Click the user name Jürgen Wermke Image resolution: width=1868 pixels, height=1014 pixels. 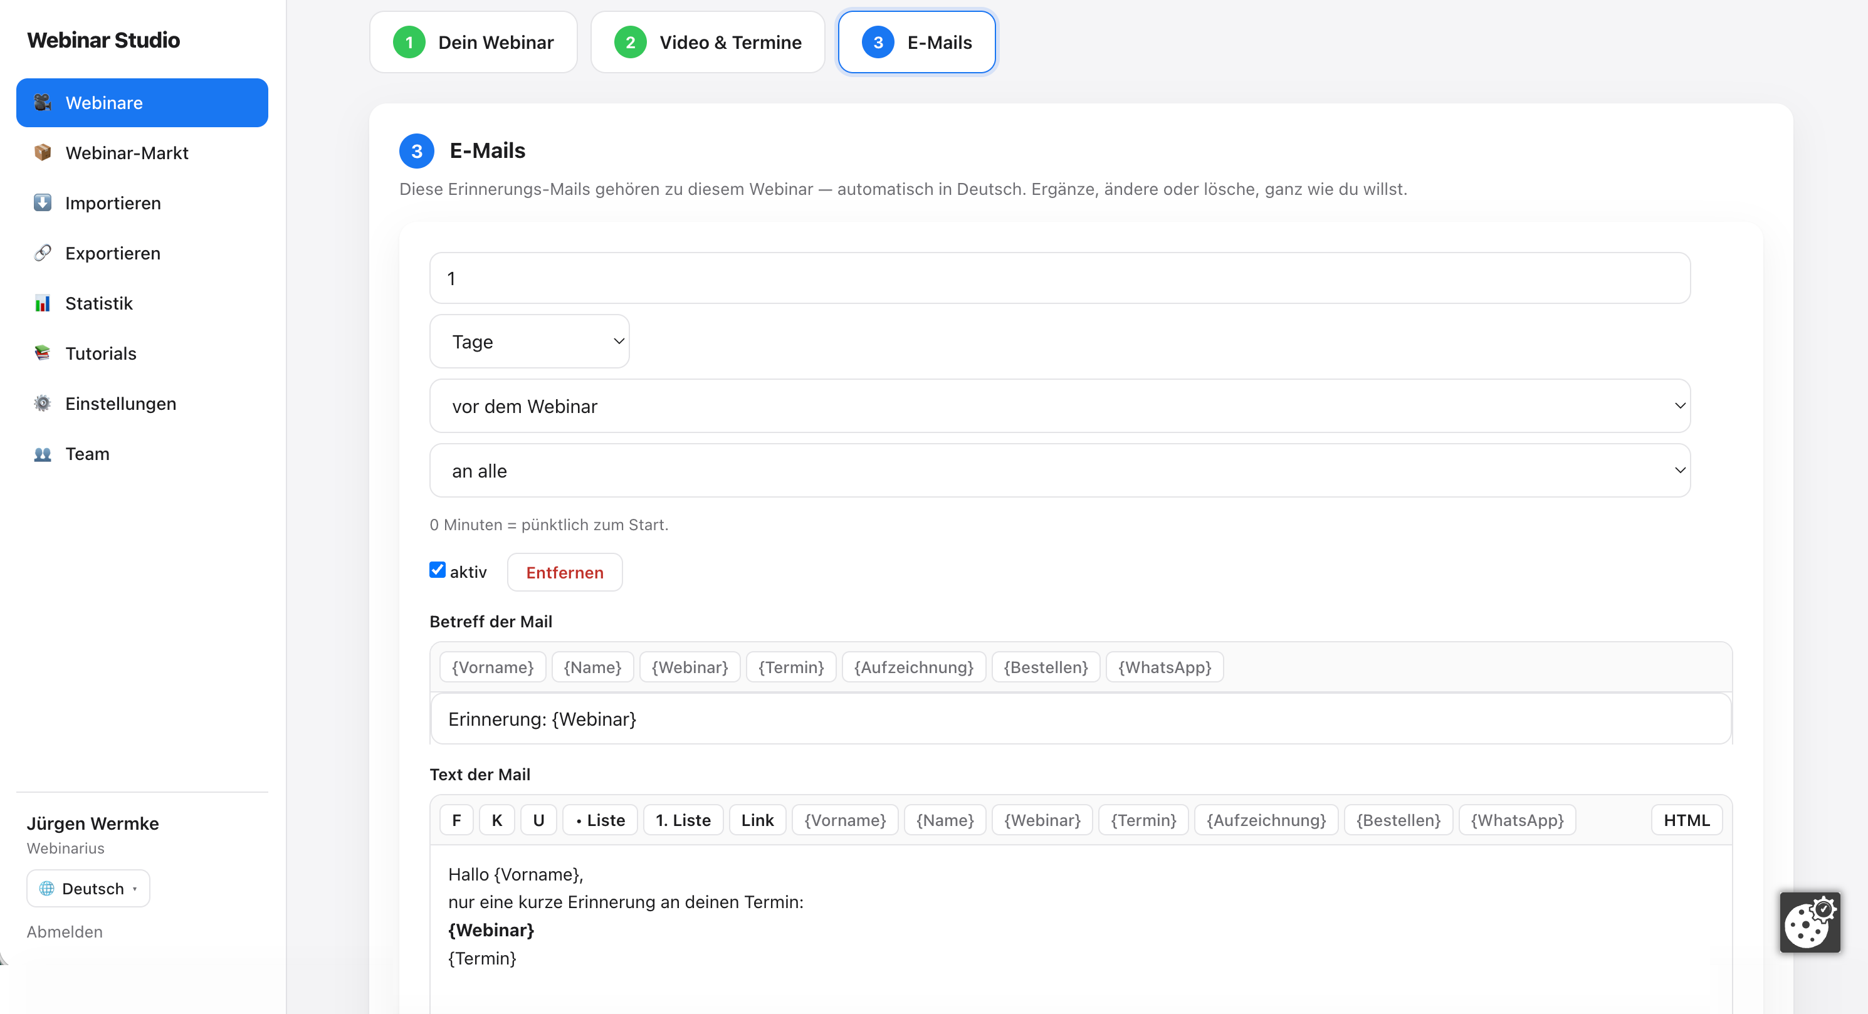pyautogui.click(x=93, y=823)
